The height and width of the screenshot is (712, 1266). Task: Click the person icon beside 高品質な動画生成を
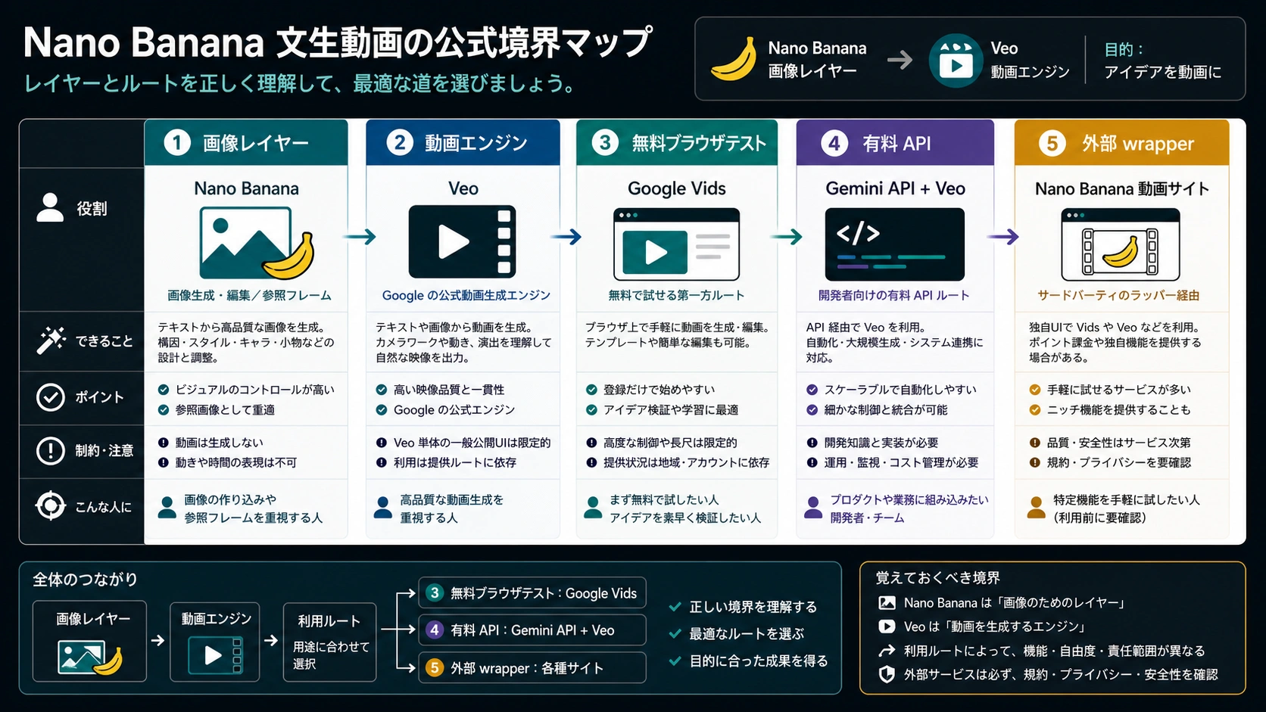click(x=384, y=508)
